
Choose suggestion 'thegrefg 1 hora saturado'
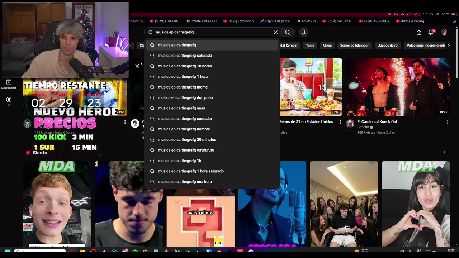tap(212, 171)
